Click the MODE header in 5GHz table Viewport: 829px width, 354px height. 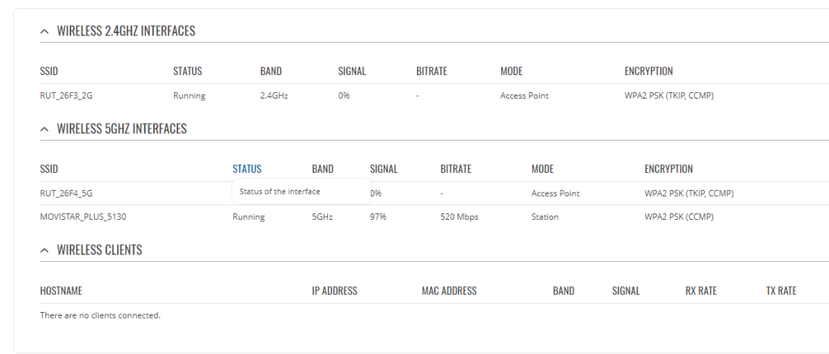point(542,170)
